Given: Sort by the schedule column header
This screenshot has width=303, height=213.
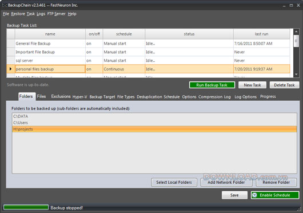Looking at the screenshot, I should tap(124, 34).
